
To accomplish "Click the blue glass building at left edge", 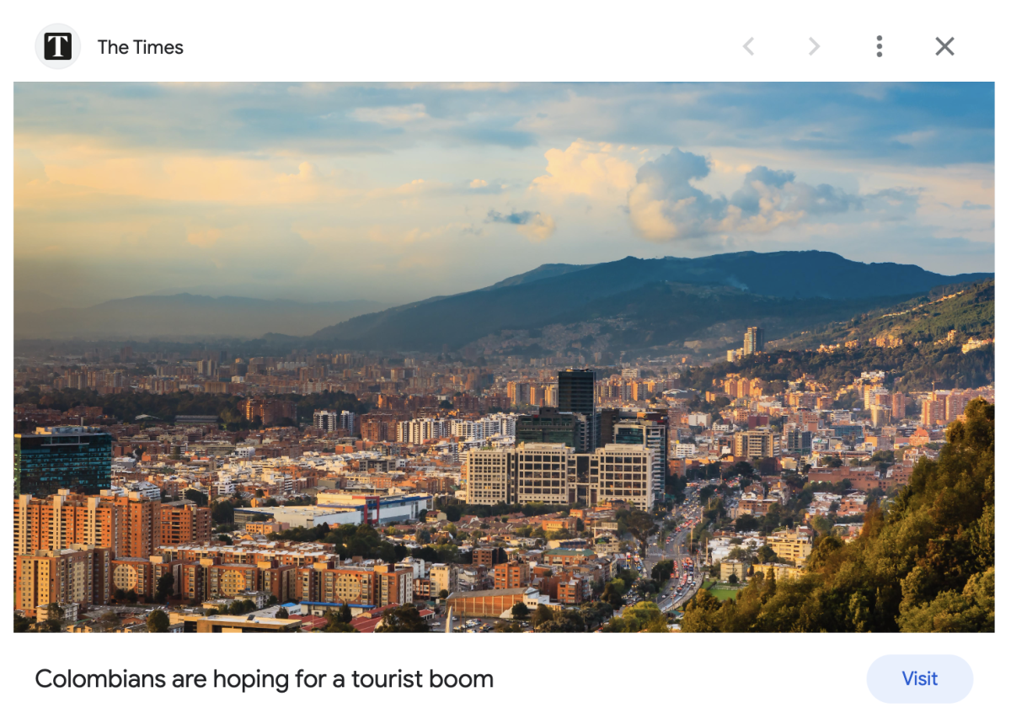I will 62,460.
